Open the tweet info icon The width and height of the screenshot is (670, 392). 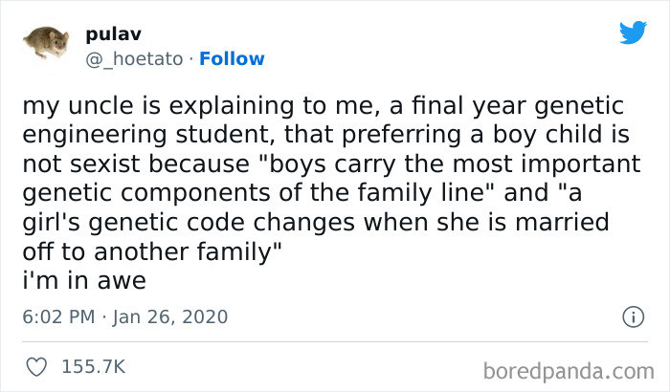(632, 316)
